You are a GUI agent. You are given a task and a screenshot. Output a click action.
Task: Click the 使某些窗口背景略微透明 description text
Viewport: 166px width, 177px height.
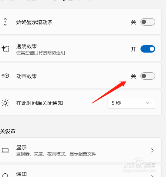tap(41, 53)
